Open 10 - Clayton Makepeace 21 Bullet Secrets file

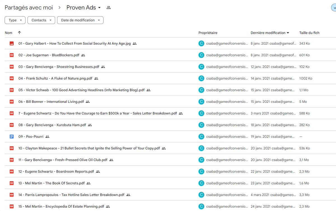[89, 148]
